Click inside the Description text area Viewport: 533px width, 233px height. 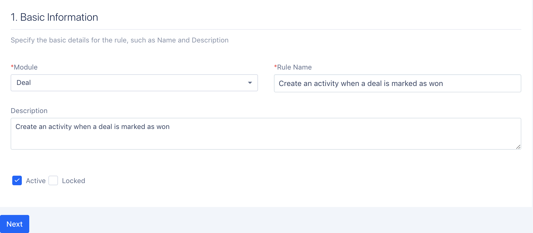click(x=266, y=134)
